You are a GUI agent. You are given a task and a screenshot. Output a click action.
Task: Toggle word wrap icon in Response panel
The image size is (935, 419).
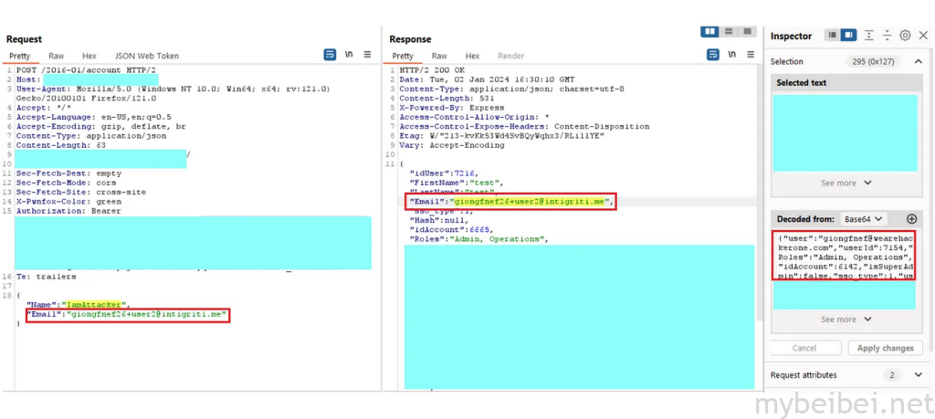click(x=712, y=56)
